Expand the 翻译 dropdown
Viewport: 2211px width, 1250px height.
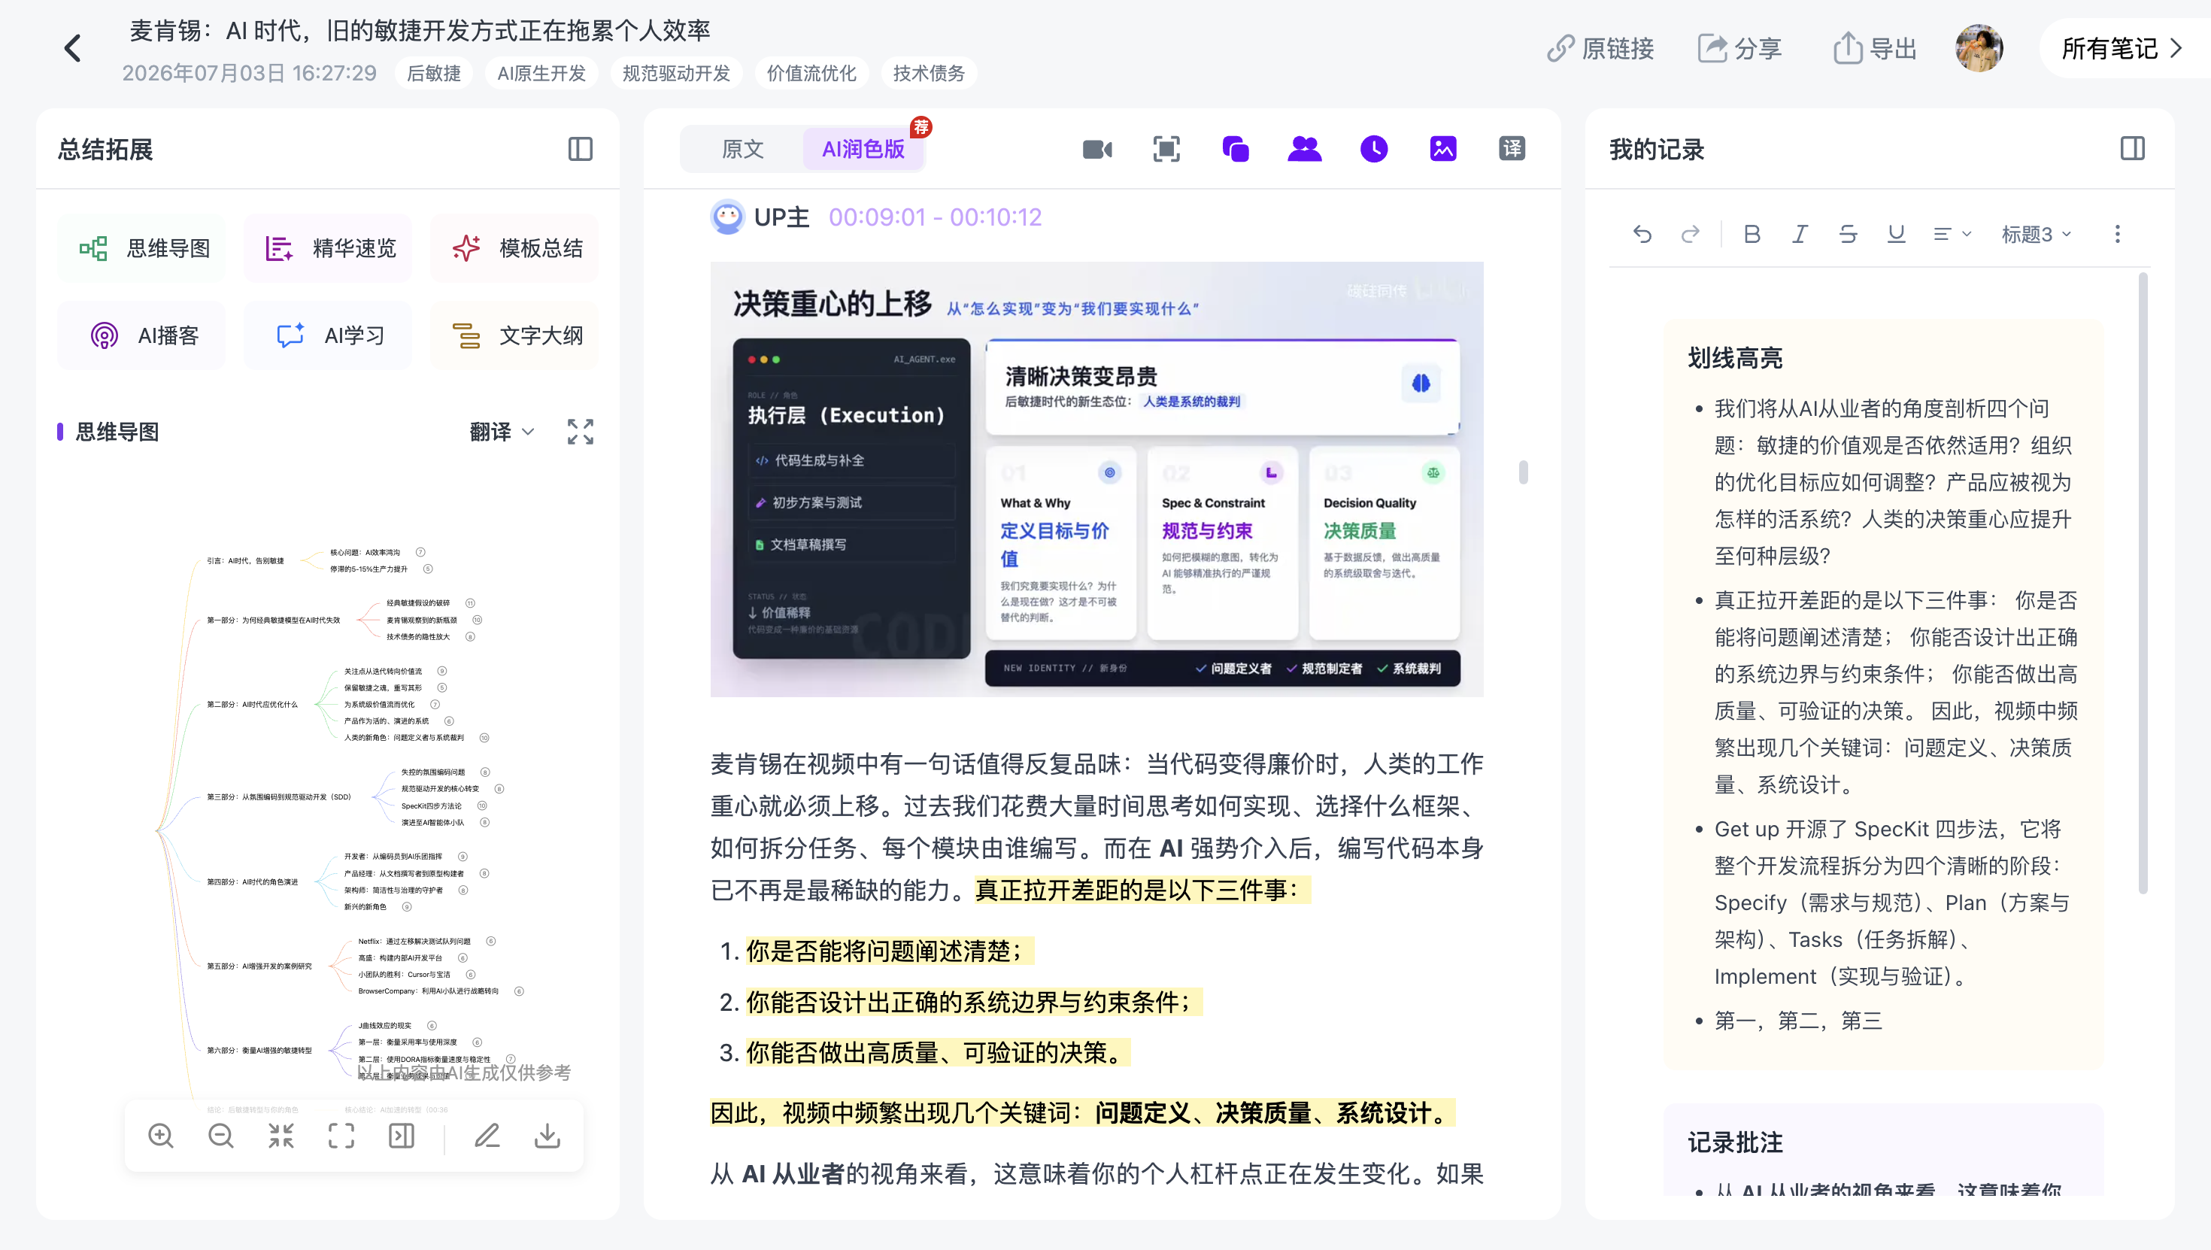tap(502, 432)
